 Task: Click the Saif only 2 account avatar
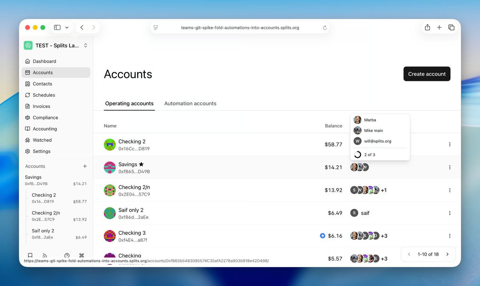click(110, 213)
